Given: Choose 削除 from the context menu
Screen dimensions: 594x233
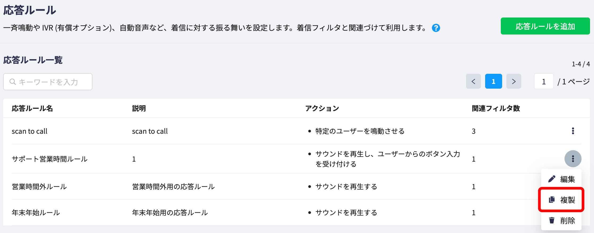Looking at the screenshot, I should (x=561, y=220).
